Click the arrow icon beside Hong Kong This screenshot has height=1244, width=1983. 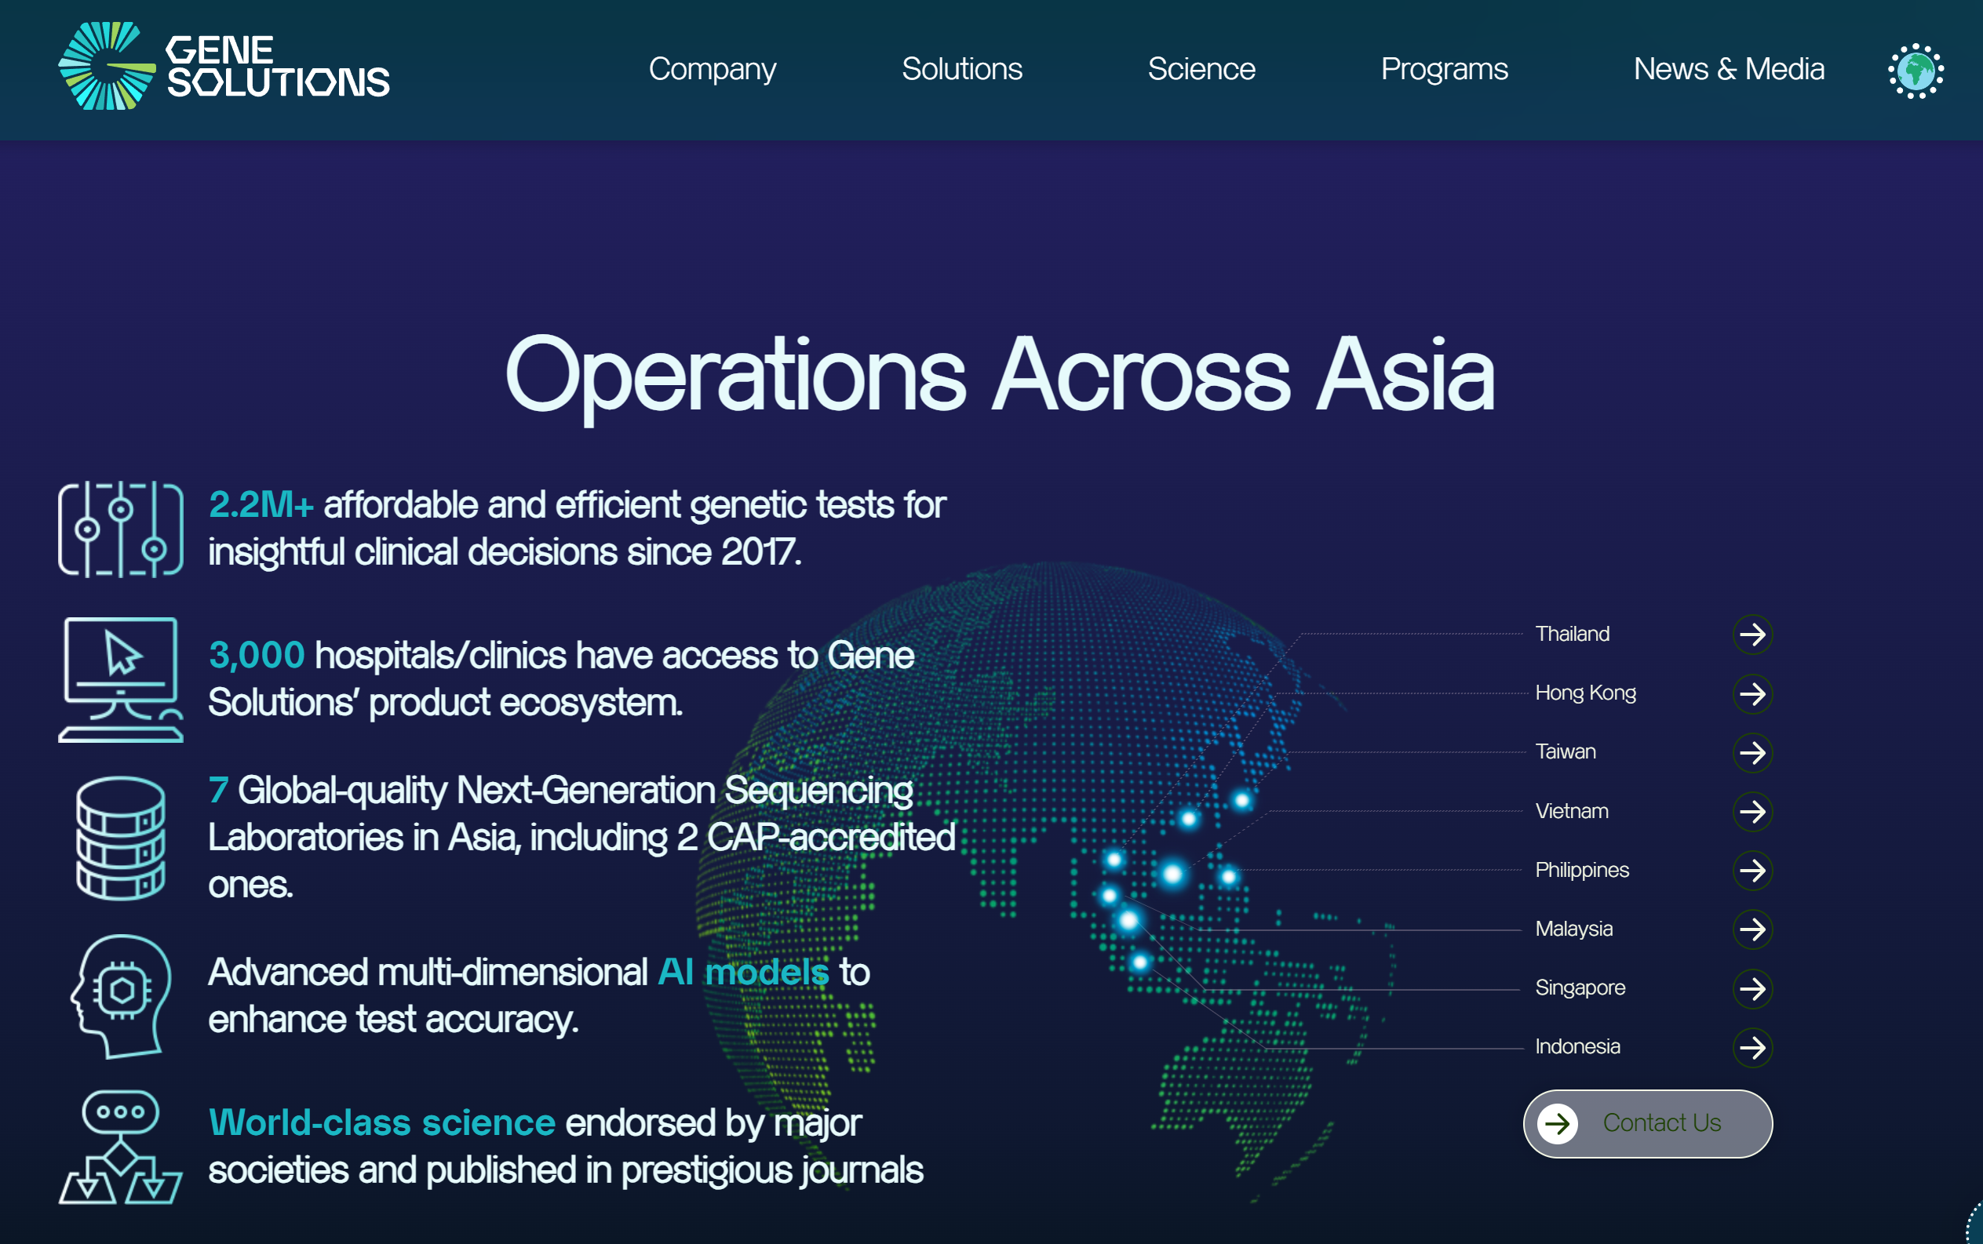(x=1752, y=693)
